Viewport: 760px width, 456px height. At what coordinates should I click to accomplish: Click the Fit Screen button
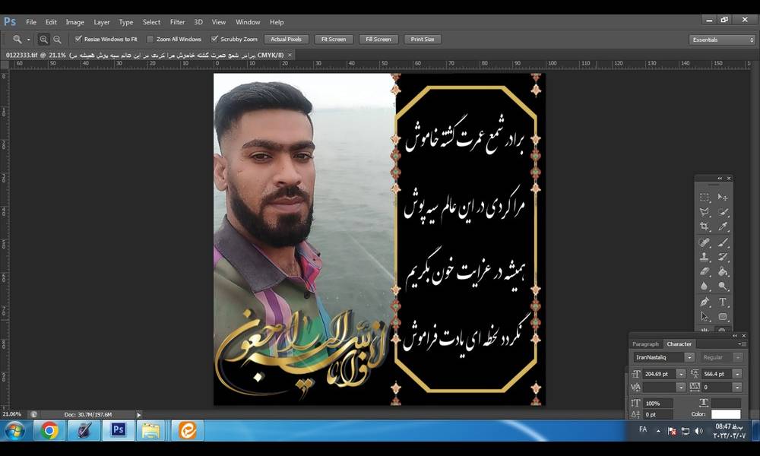334,39
